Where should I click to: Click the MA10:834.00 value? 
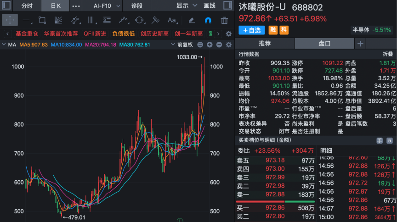click(x=66, y=45)
